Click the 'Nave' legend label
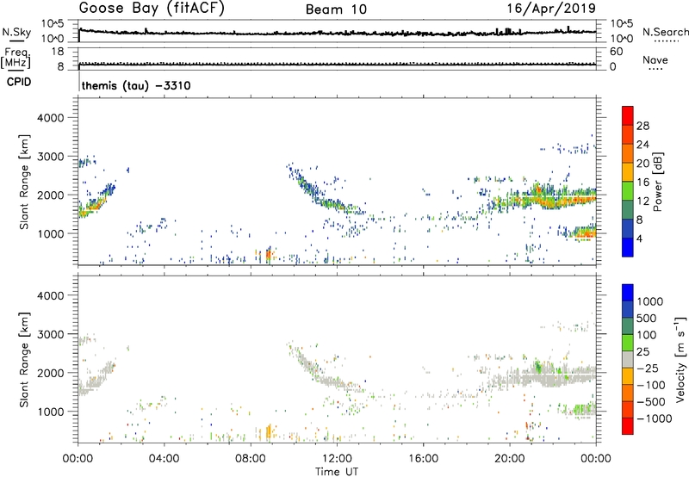 (x=655, y=59)
